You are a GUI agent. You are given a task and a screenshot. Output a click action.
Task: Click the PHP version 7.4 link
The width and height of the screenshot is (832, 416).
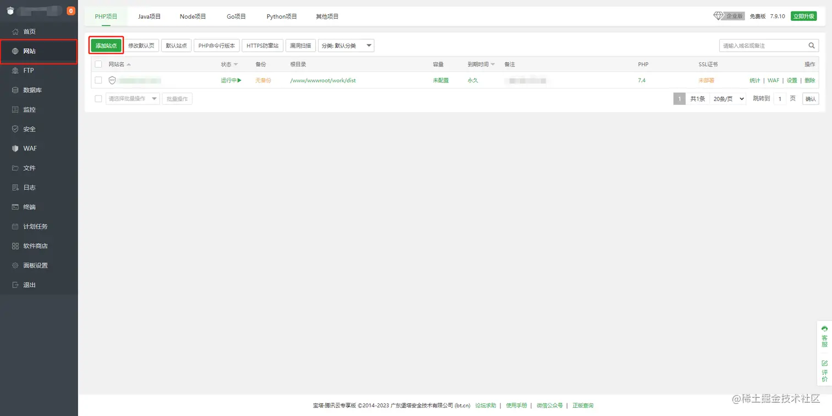(x=642, y=80)
